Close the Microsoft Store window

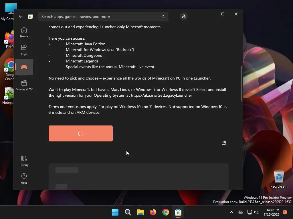(236, 14)
